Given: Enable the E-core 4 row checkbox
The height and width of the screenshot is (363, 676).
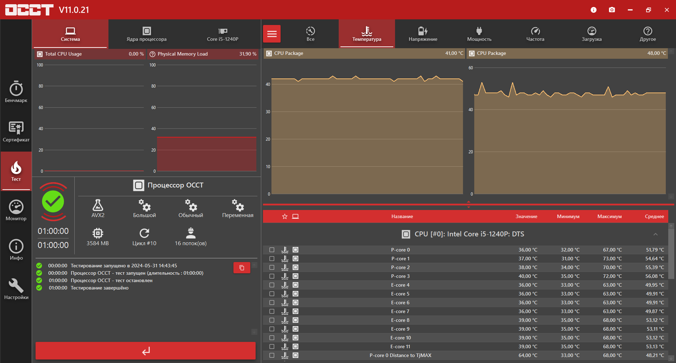Looking at the screenshot, I should pos(272,285).
